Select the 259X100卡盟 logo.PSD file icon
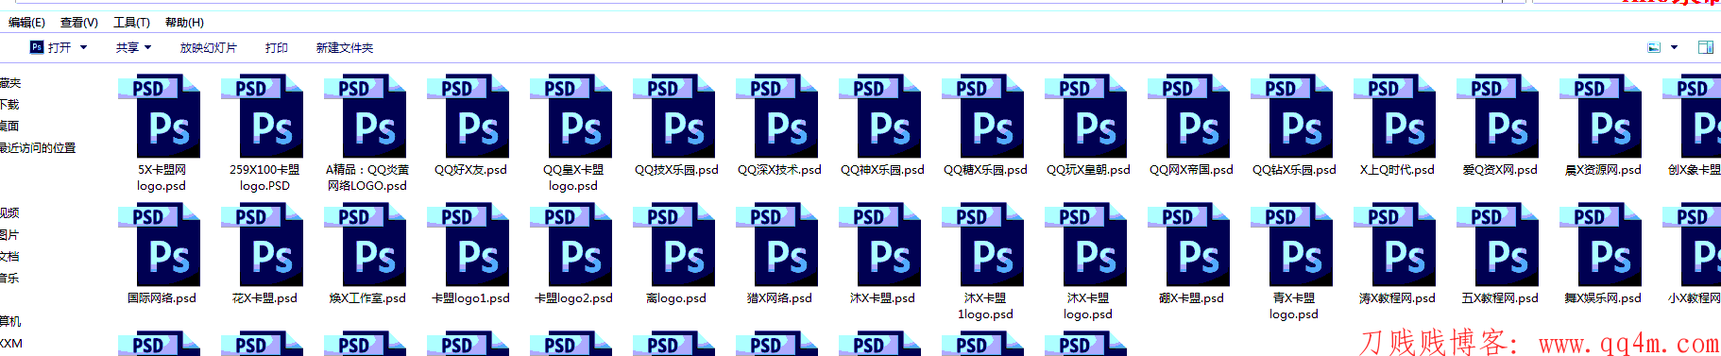This screenshot has height=356, width=1721. tap(263, 116)
